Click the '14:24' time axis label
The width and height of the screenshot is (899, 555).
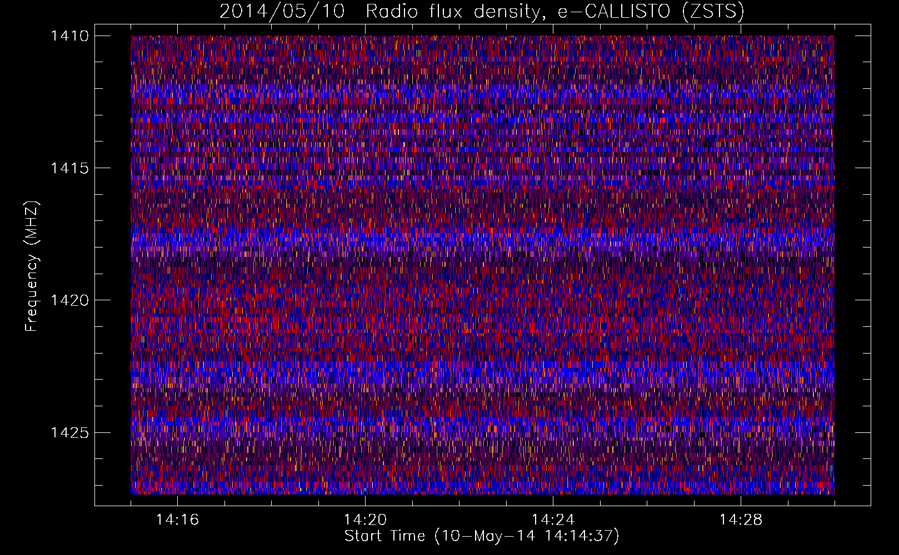point(553,520)
